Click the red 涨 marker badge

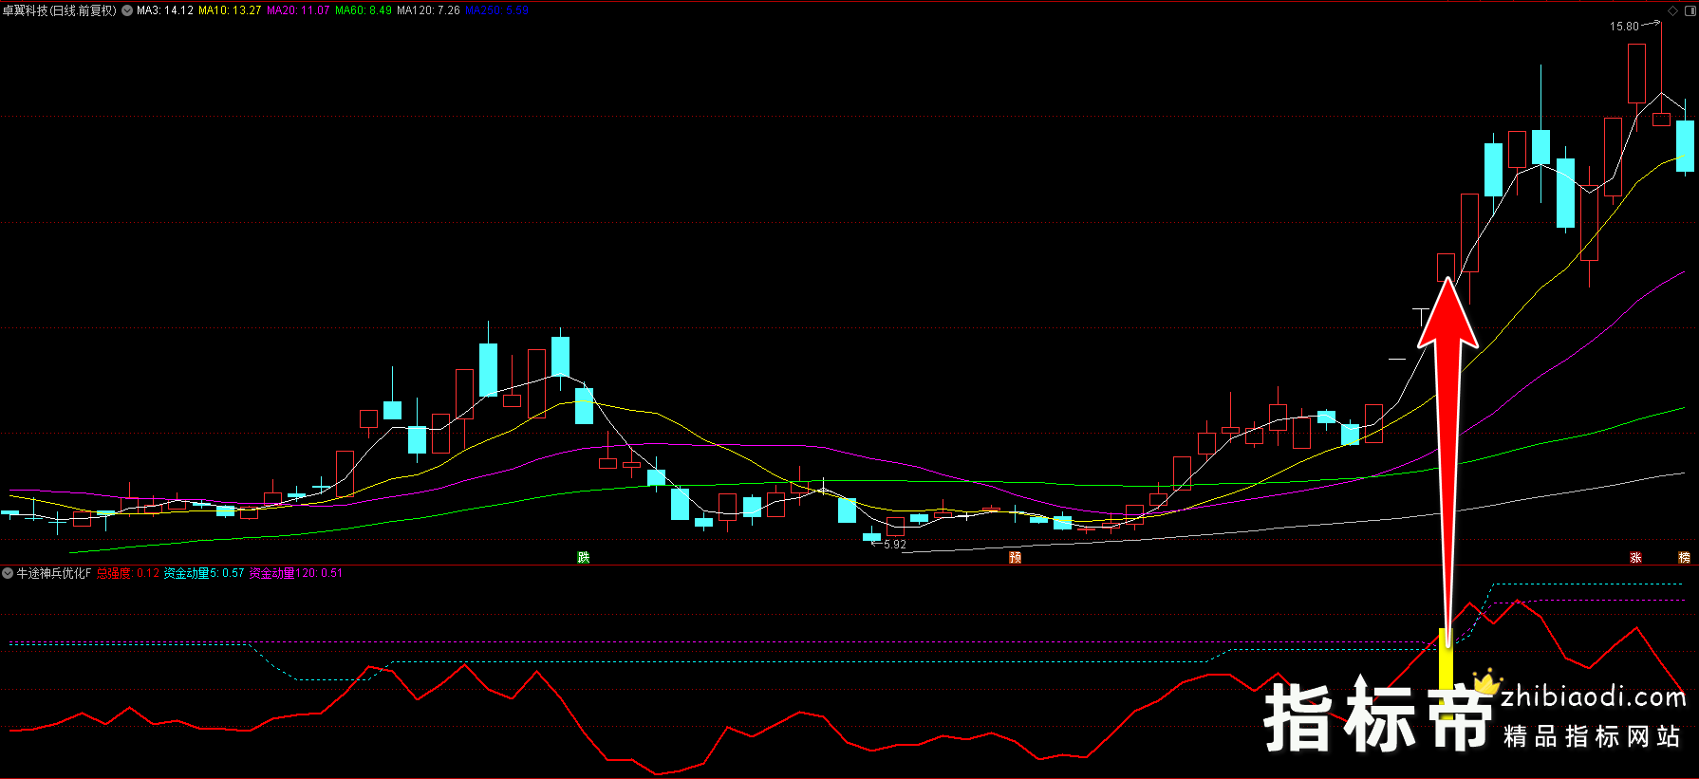(1635, 557)
